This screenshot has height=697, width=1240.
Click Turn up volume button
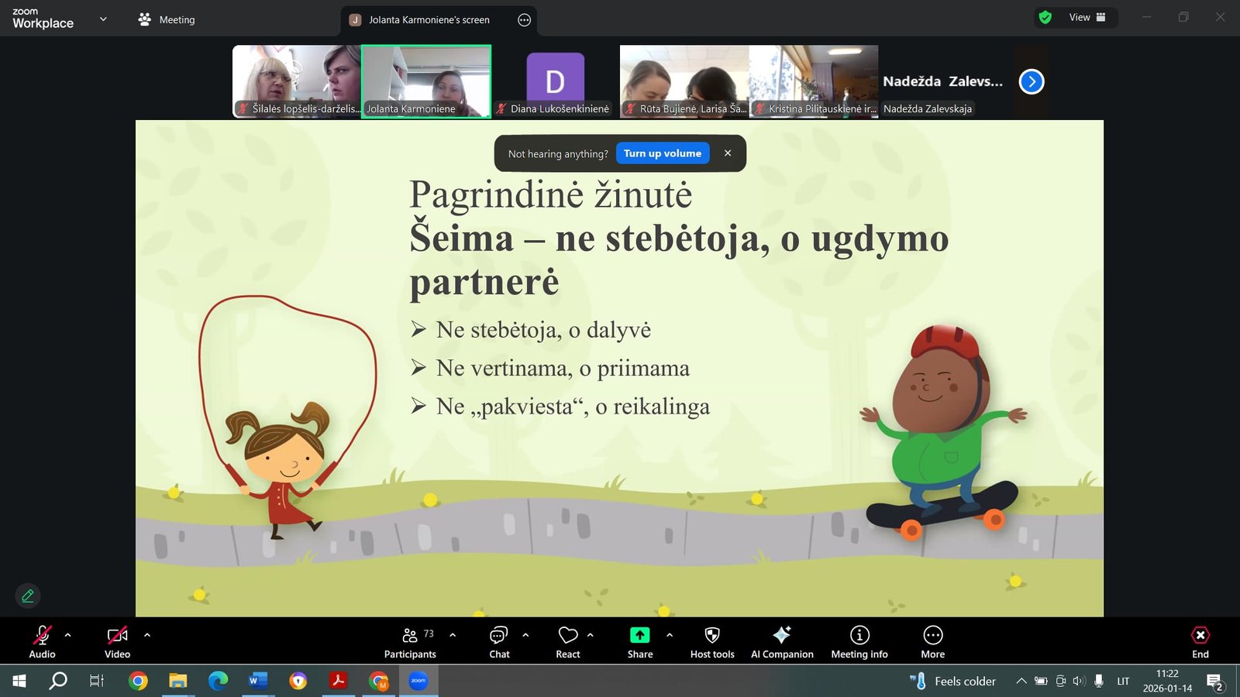663,153
